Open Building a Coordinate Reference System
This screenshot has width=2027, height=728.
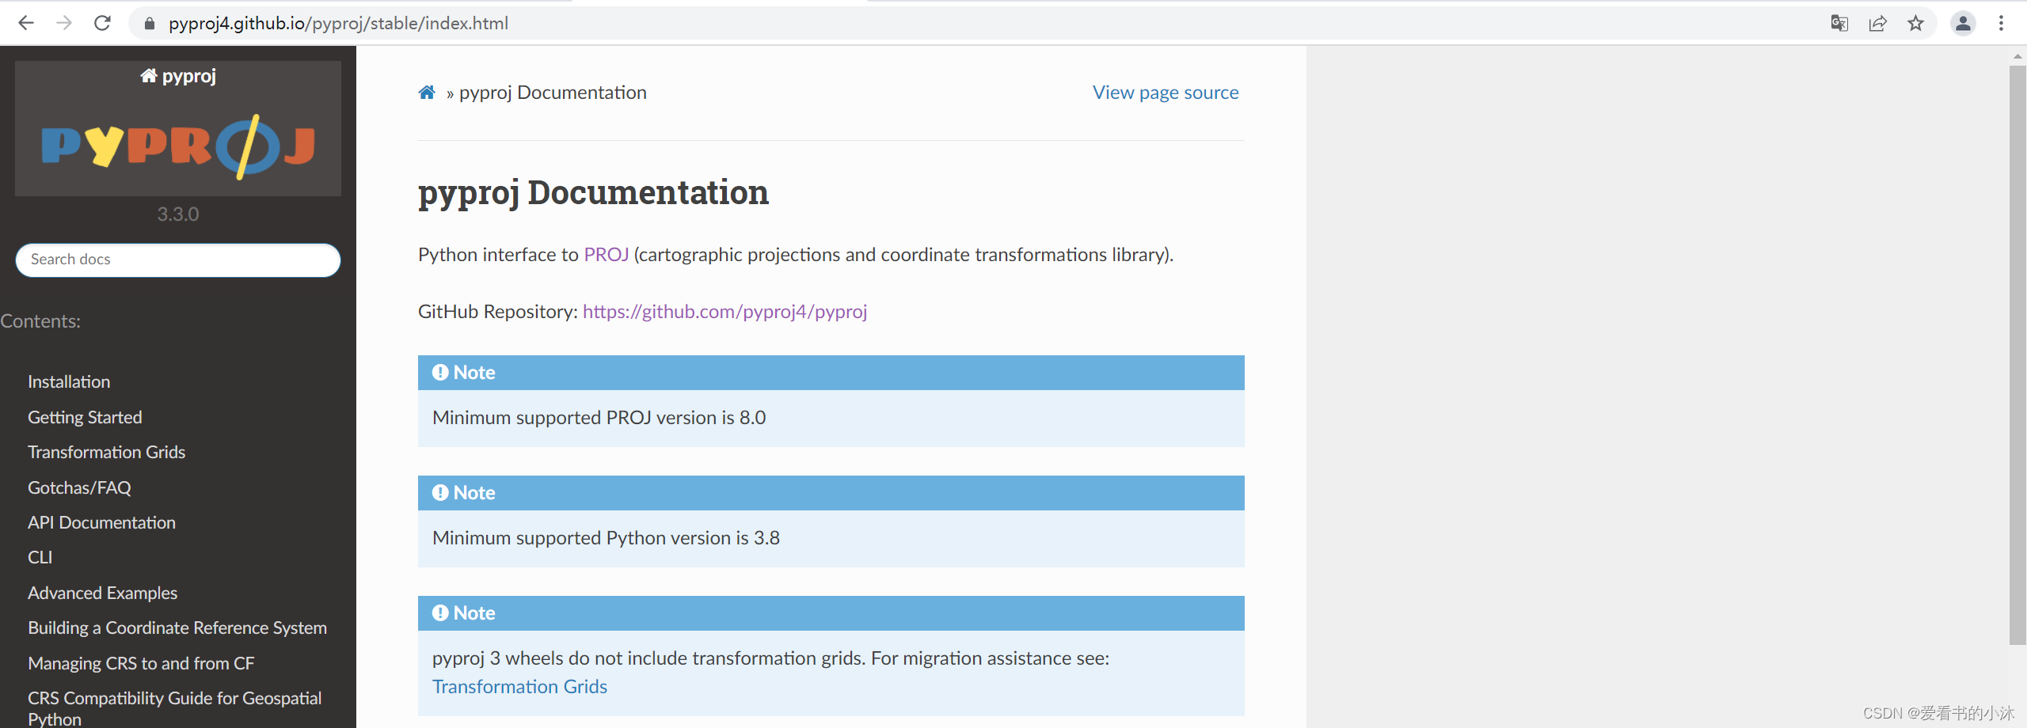pos(177,628)
